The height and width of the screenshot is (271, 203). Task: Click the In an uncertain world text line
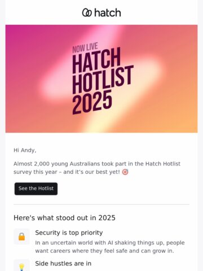pos(110,243)
